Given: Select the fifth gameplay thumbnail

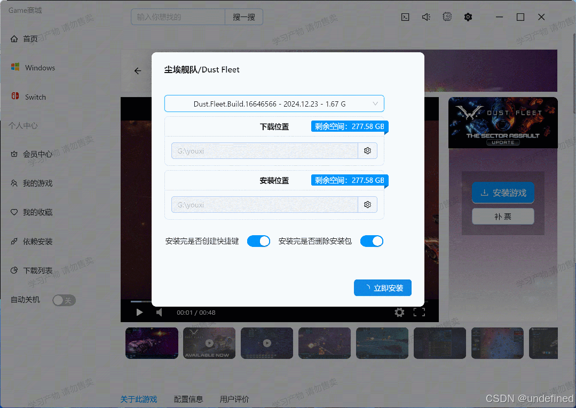Looking at the screenshot, I should [x=382, y=343].
